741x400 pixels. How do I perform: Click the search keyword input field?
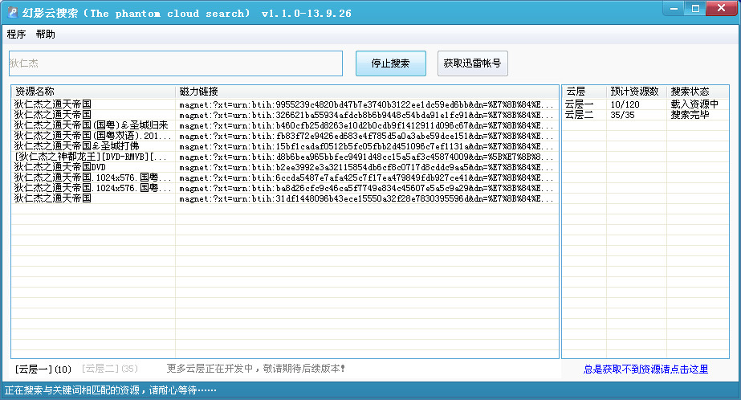tap(176, 63)
